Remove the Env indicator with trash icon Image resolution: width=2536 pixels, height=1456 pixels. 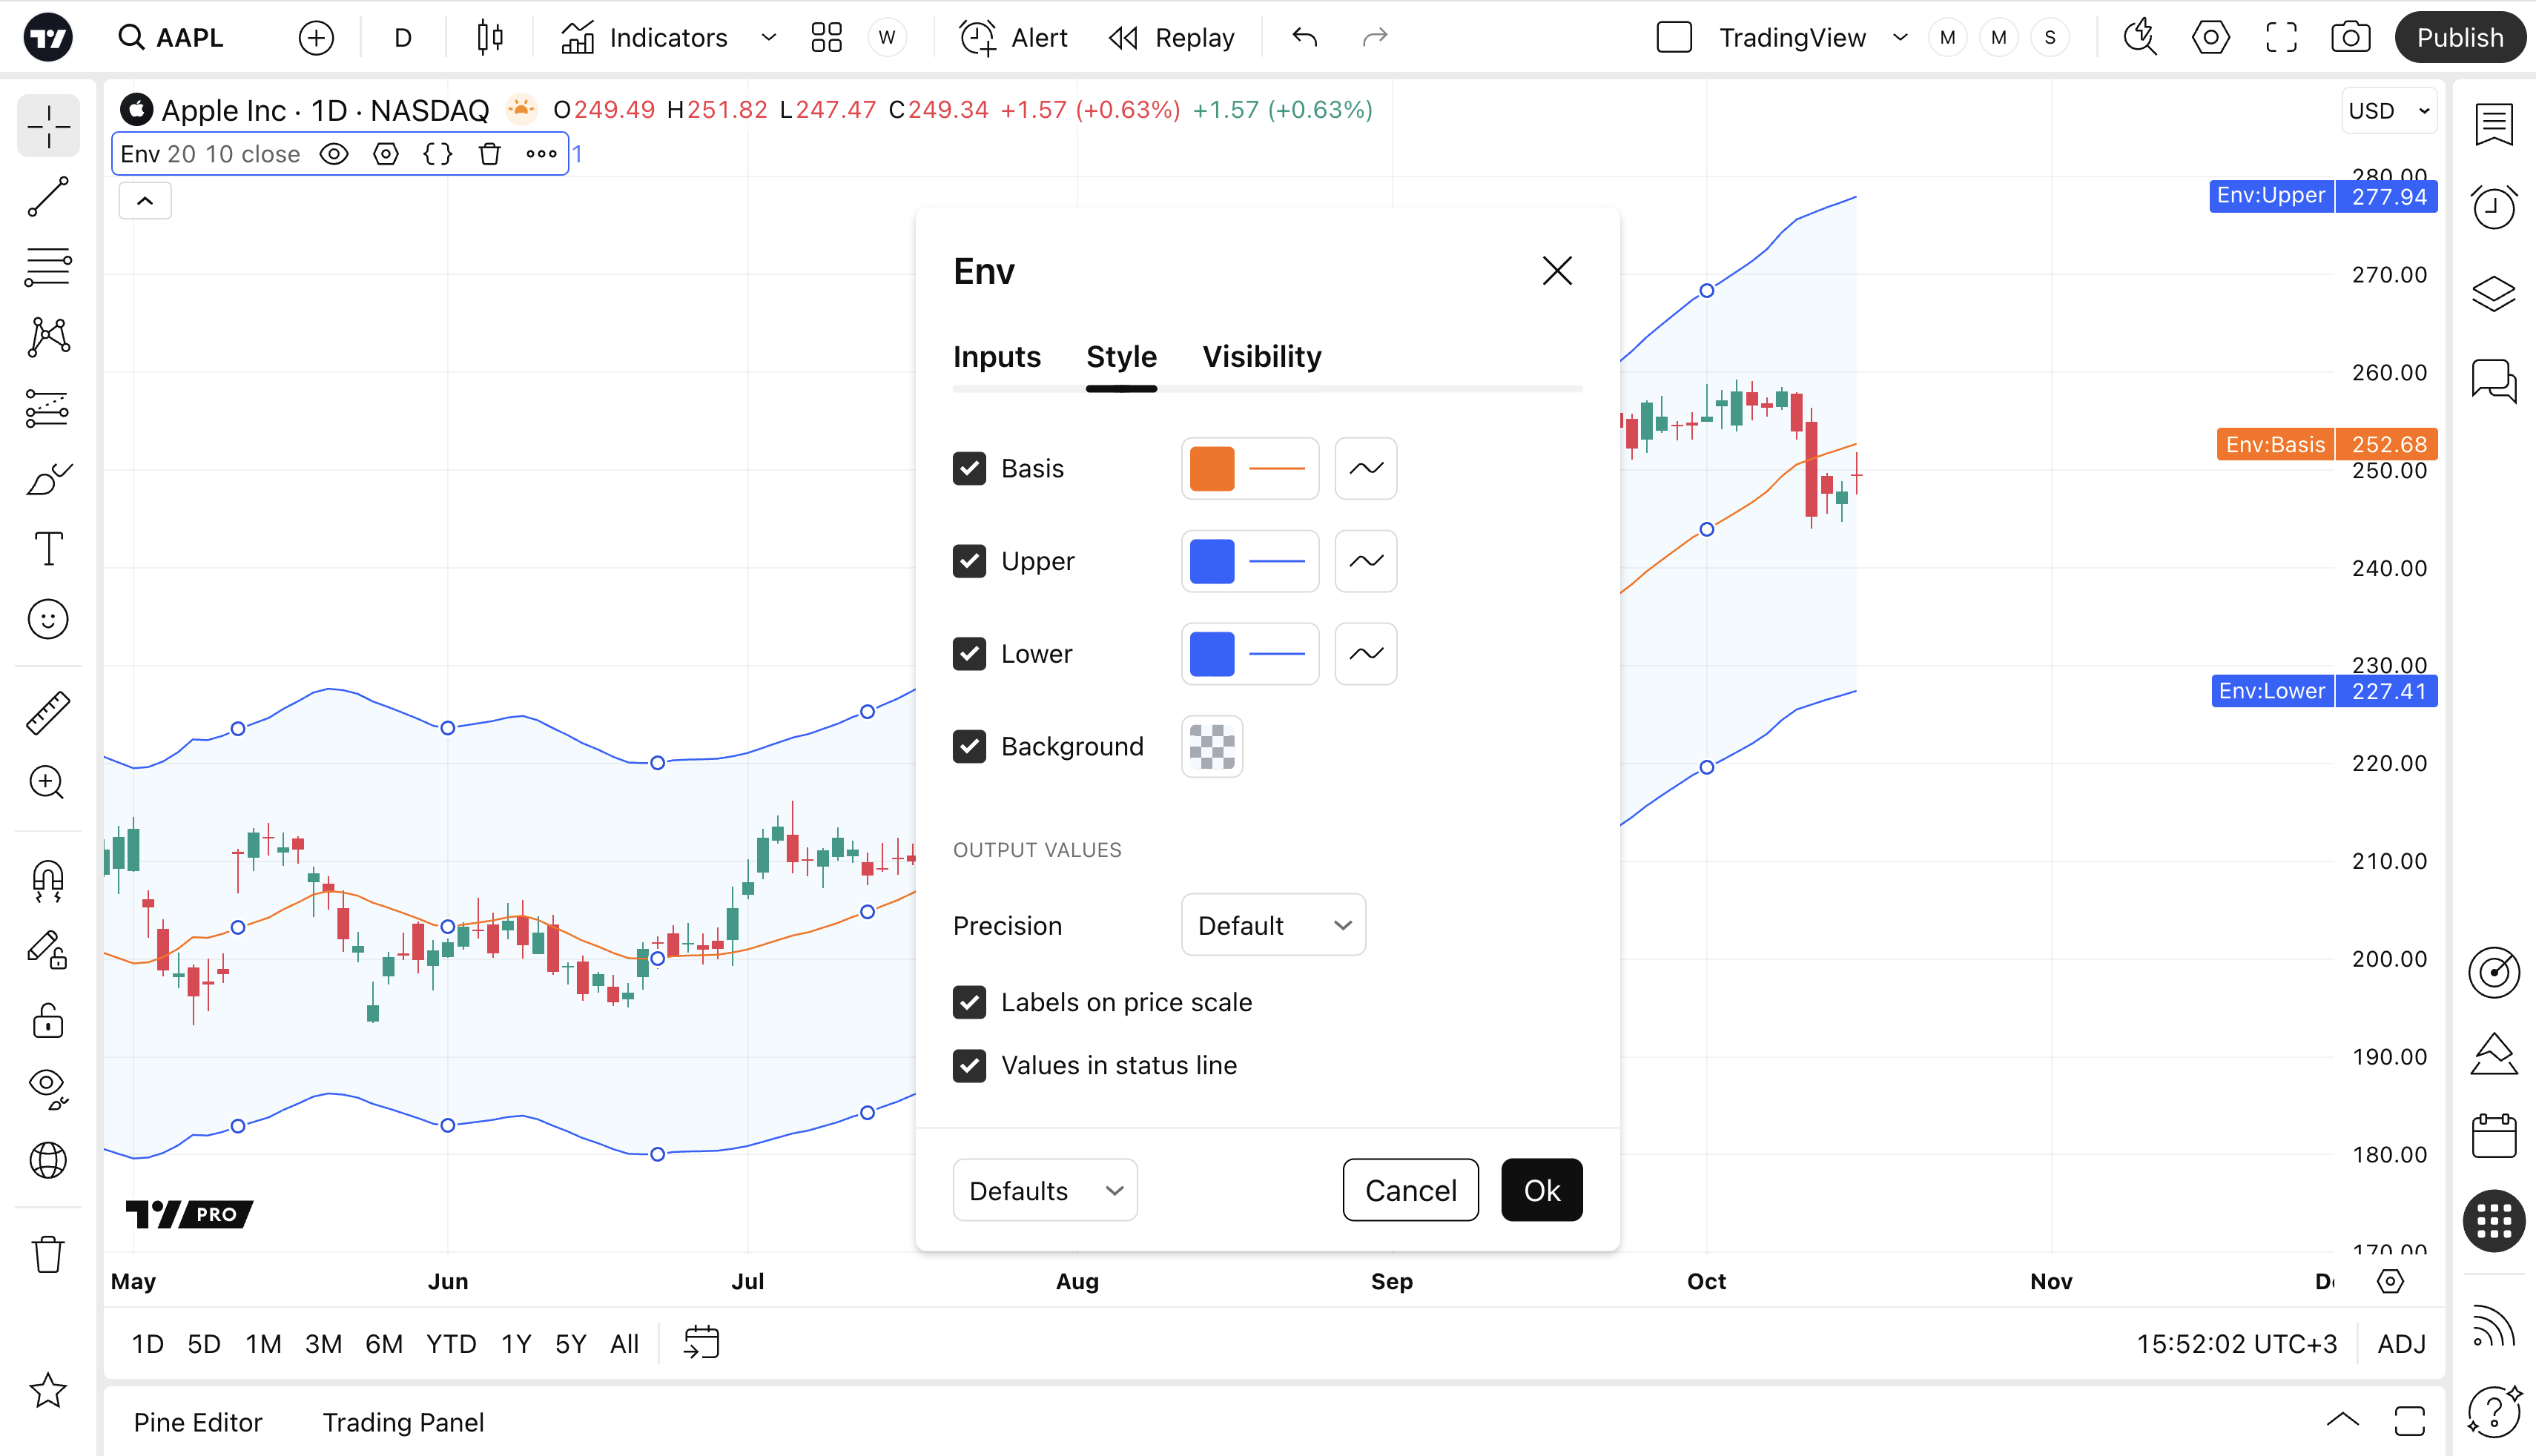489,154
